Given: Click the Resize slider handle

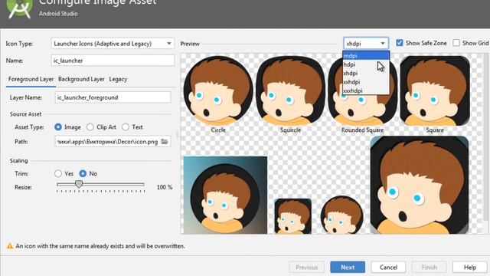Looking at the screenshot, I should coord(79,184).
